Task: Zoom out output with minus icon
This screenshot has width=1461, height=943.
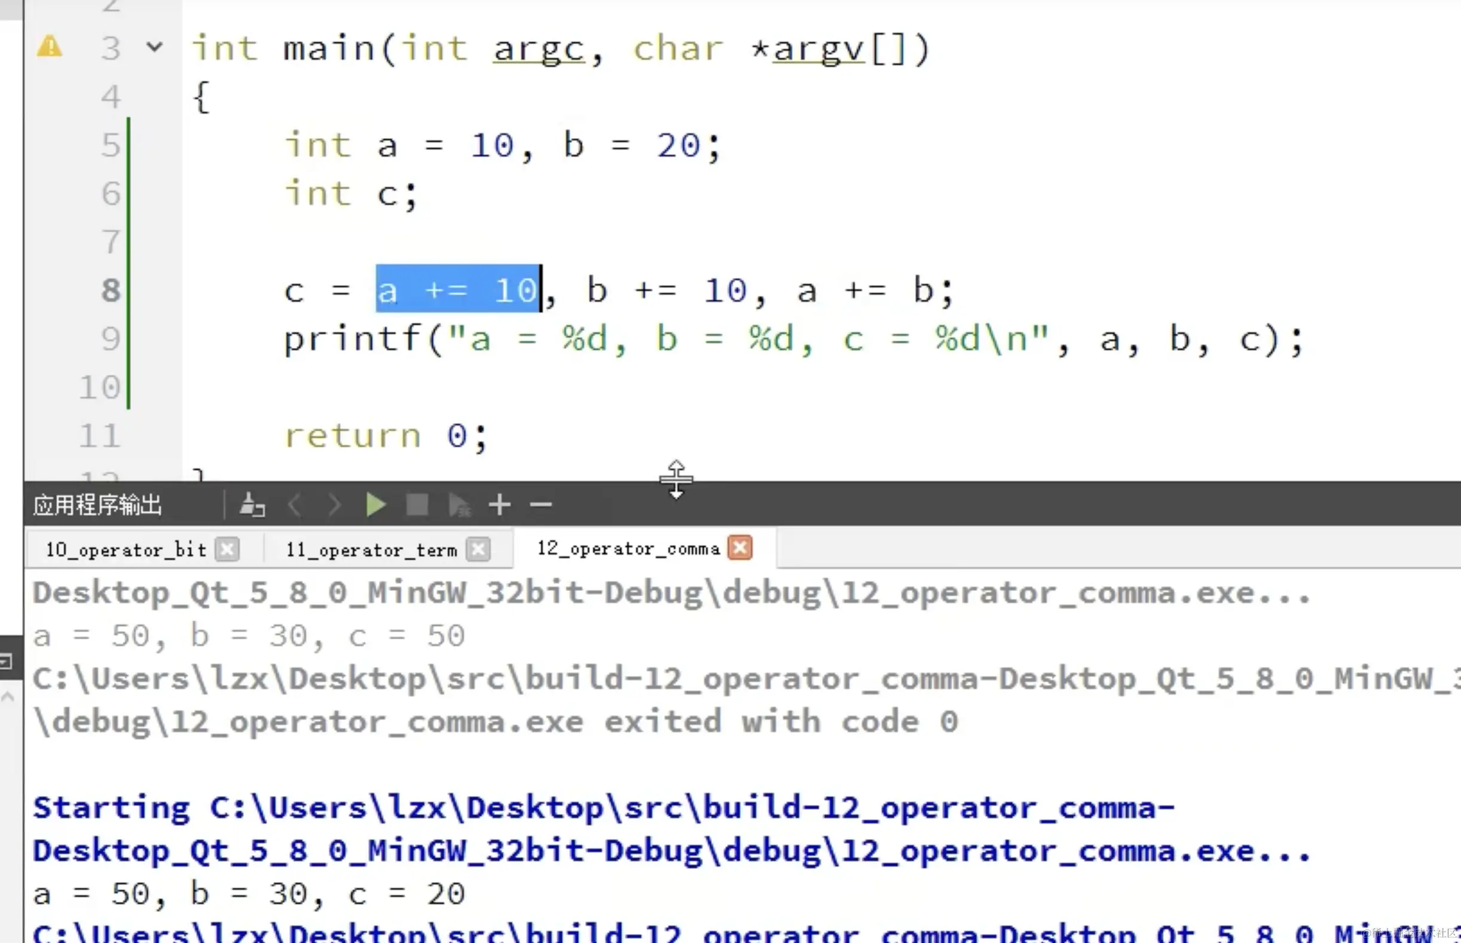Action: [541, 506]
